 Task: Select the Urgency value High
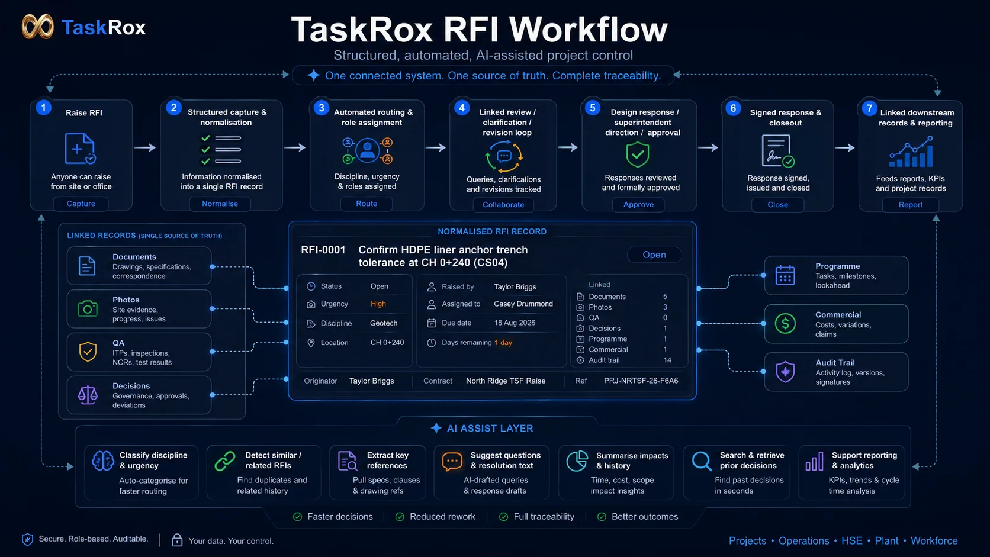click(378, 304)
